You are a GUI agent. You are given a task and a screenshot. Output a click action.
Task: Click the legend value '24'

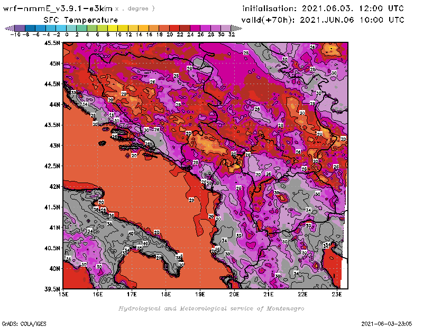[x=190, y=34]
